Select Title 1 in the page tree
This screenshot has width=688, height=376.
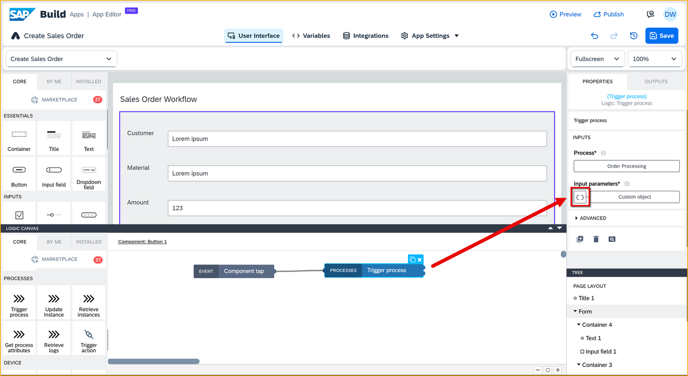586,298
